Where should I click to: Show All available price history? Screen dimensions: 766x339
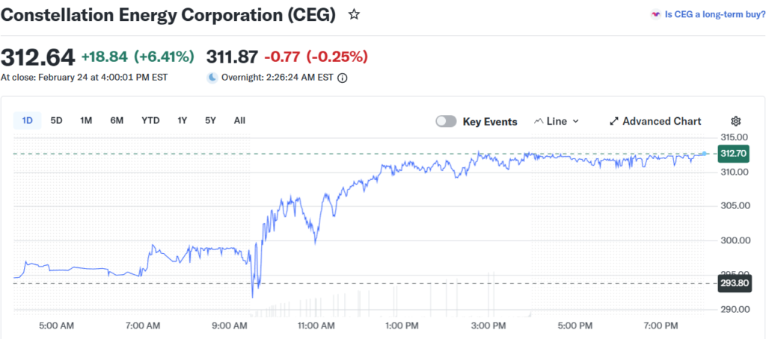click(x=239, y=120)
